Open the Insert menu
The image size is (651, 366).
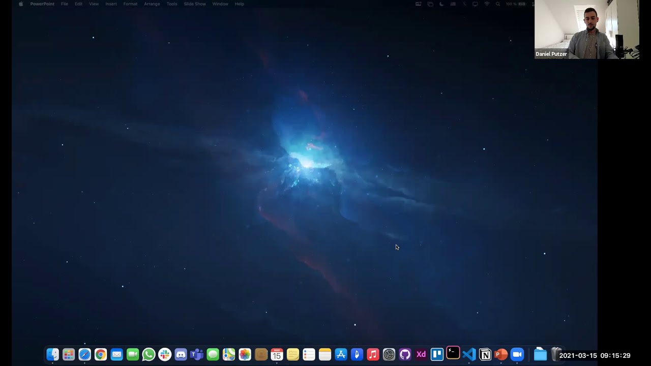111,4
